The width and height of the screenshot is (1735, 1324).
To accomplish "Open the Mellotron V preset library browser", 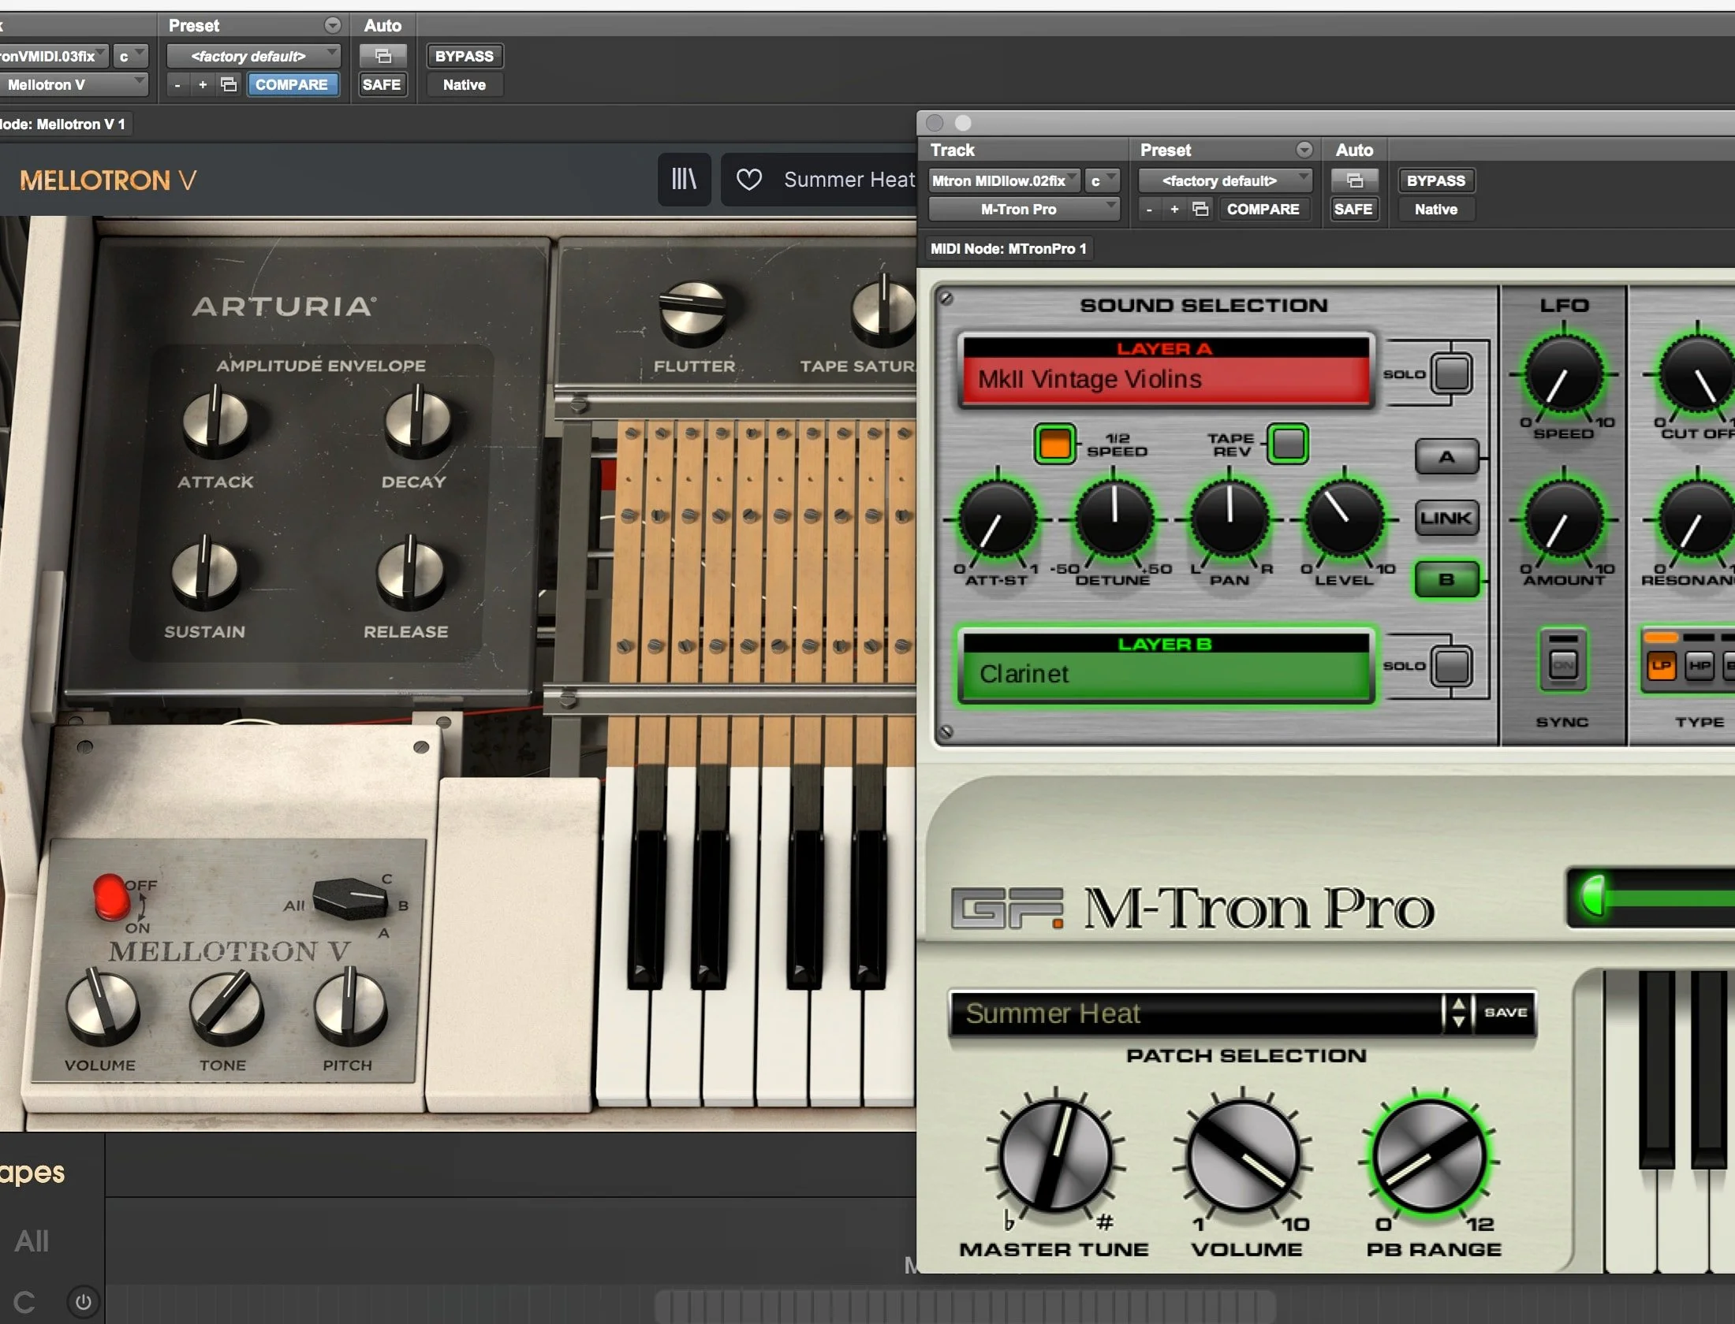I will pyautogui.click(x=684, y=180).
